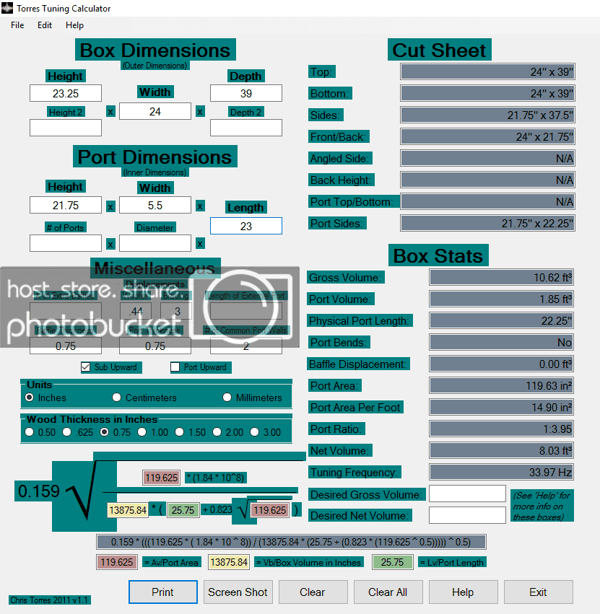Click the Net Volume value 8.03 ft³

click(501, 450)
